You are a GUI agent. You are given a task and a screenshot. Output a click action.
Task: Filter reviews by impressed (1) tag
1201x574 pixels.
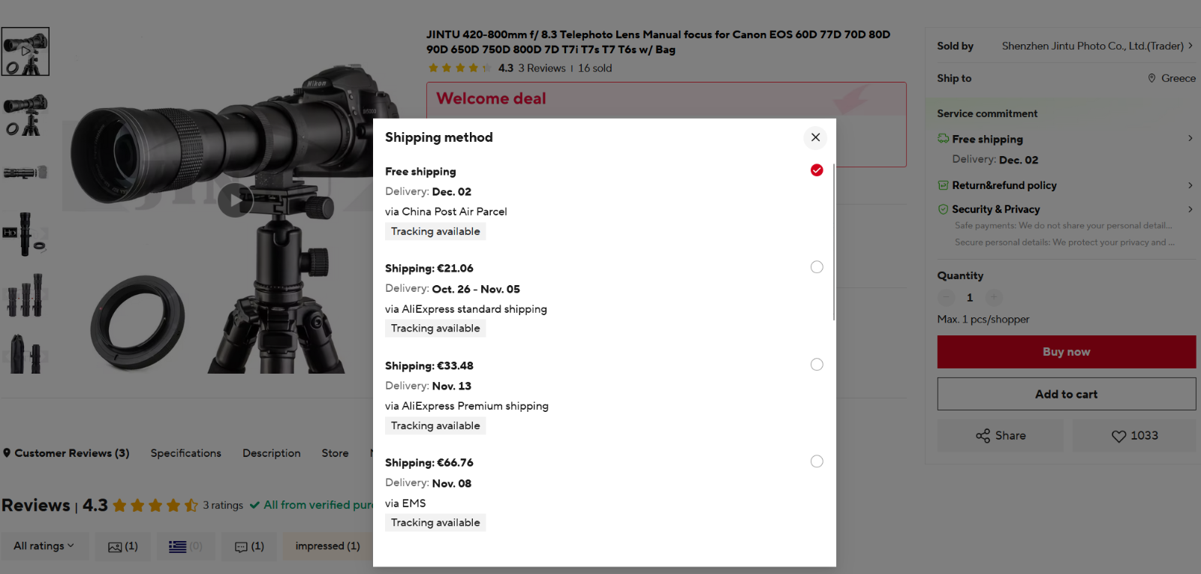click(328, 546)
